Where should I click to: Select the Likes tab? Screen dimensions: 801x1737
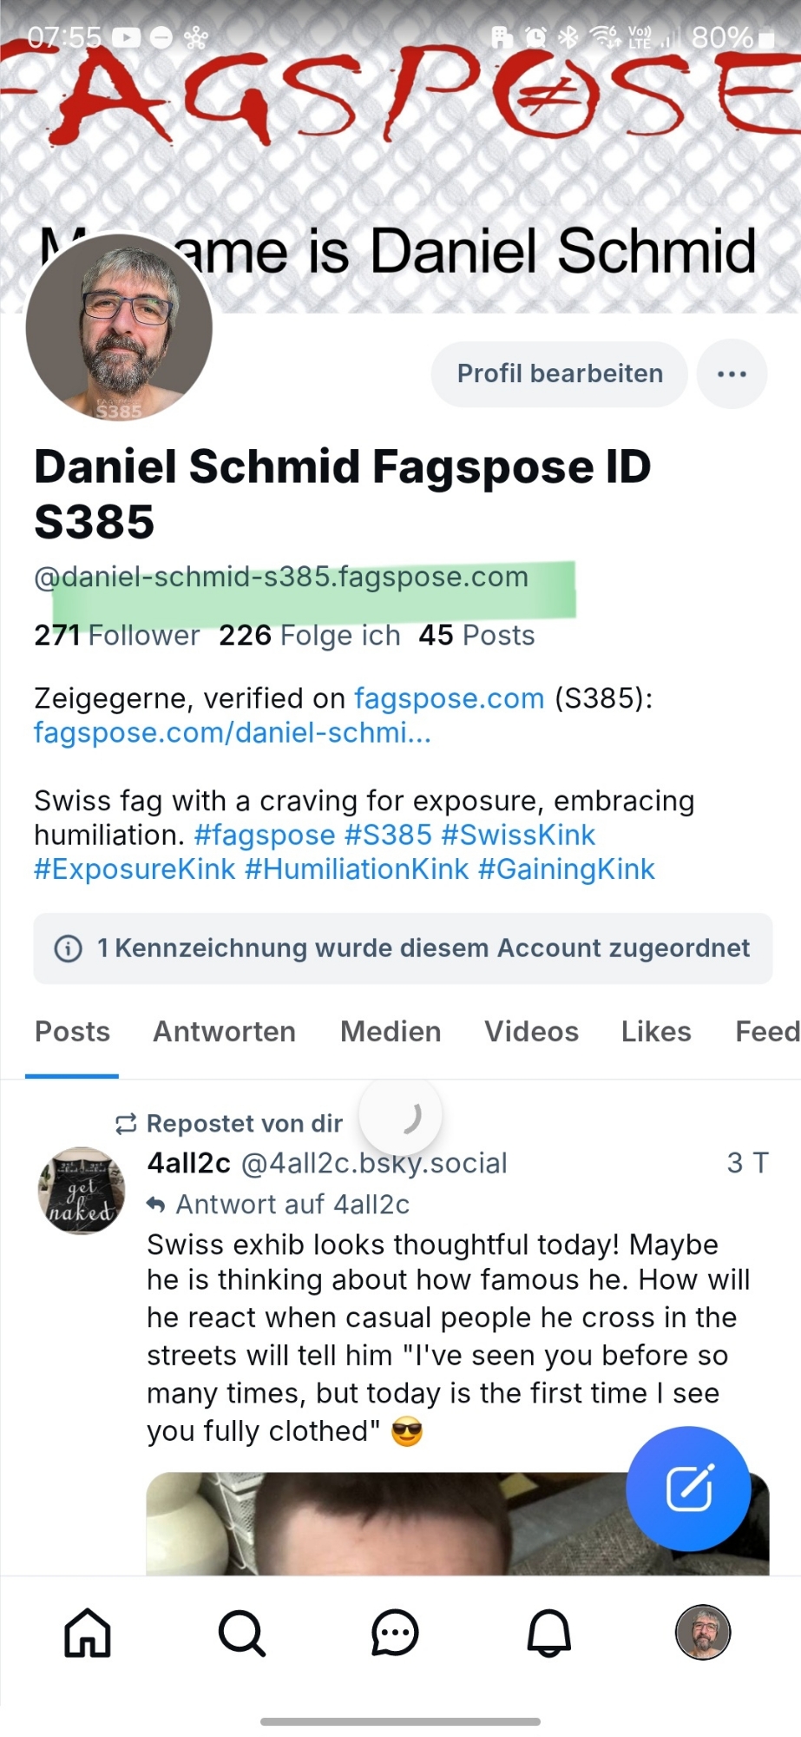click(656, 1032)
